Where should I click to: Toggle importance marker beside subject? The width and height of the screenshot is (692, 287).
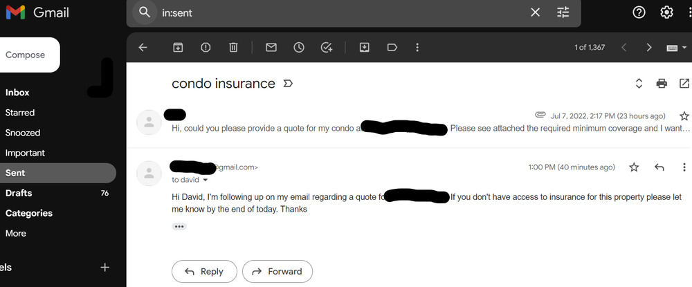(x=289, y=84)
